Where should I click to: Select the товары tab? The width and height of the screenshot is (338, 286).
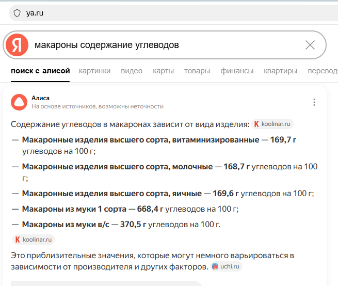(x=197, y=71)
